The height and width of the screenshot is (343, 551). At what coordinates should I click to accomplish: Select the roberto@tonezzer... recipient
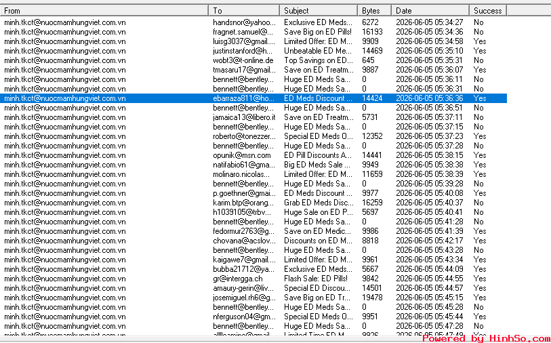click(x=244, y=136)
